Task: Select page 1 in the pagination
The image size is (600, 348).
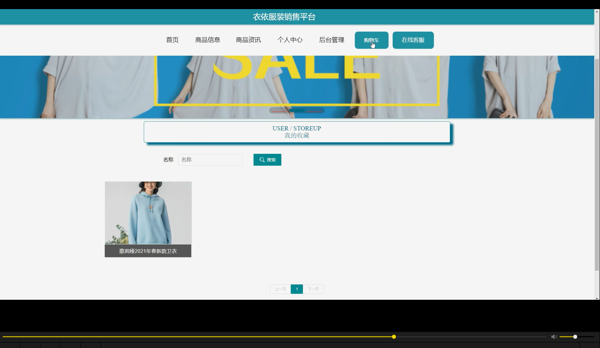Action: point(296,289)
